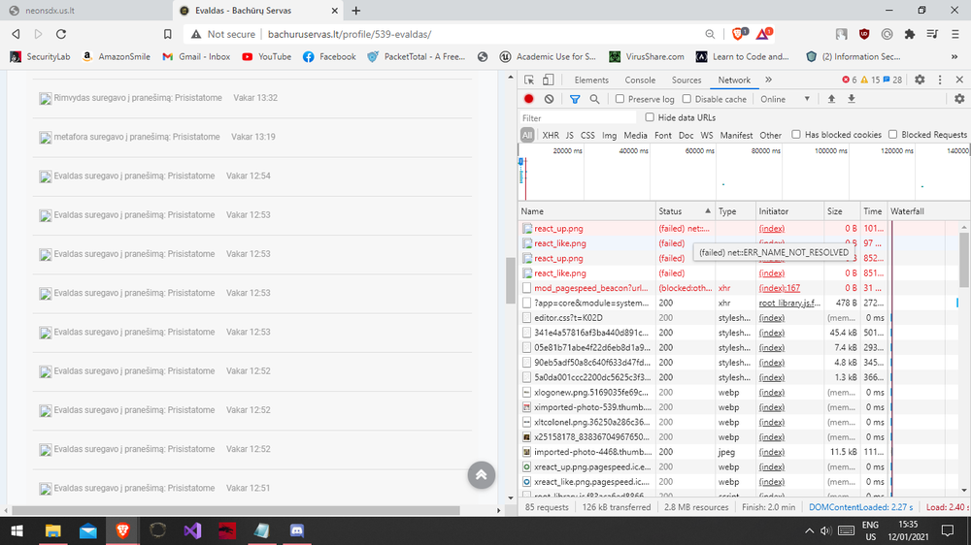Filter requests by XHR type
This screenshot has height=545, width=971.
pyautogui.click(x=551, y=136)
